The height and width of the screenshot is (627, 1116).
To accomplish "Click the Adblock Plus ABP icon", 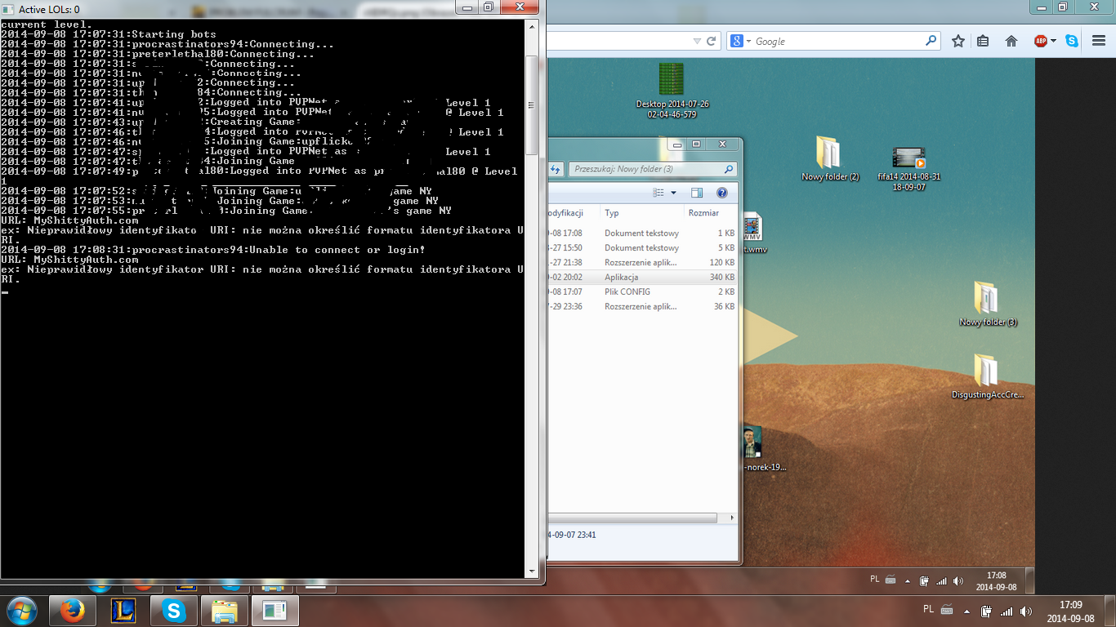I will coord(1040,41).
